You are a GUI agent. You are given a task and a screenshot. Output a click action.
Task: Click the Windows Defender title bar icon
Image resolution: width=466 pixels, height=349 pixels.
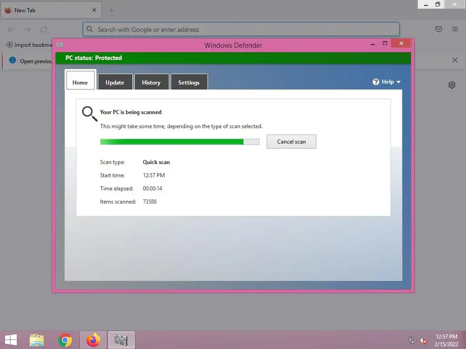(60, 45)
